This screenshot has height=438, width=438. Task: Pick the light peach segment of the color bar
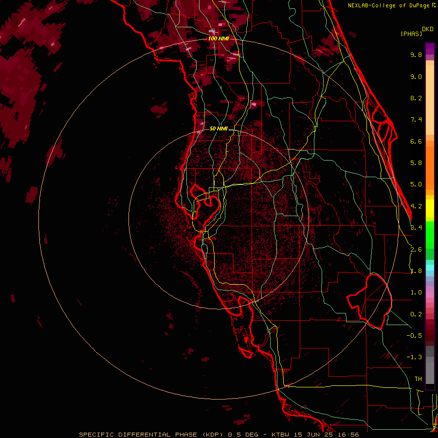click(x=430, y=100)
